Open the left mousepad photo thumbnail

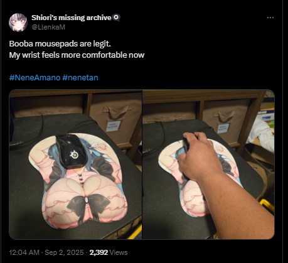coord(75,164)
